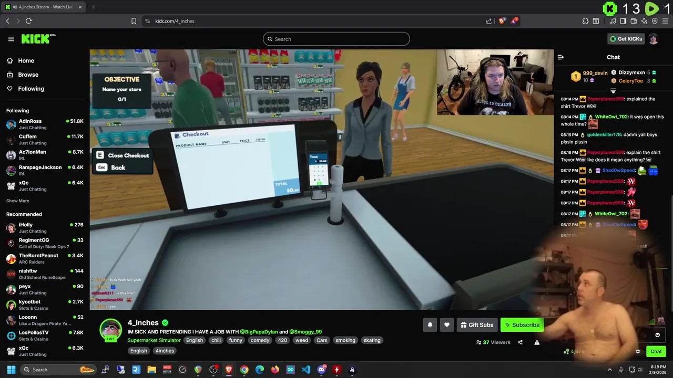Open Visual Studio Code from the taskbar
Image resolution: width=673 pixels, height=378 pixels.
(x=306, y=370)
